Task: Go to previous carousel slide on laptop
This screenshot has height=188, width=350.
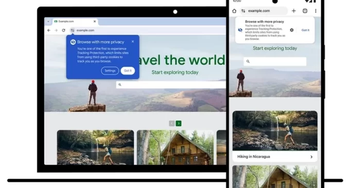Action: coord(171,124)
